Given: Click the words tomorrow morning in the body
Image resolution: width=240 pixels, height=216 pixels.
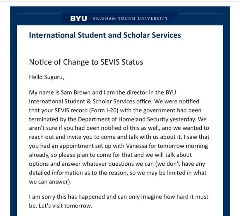Looking at the screenshot, I should pyautogui.click(x=183, y=146).
